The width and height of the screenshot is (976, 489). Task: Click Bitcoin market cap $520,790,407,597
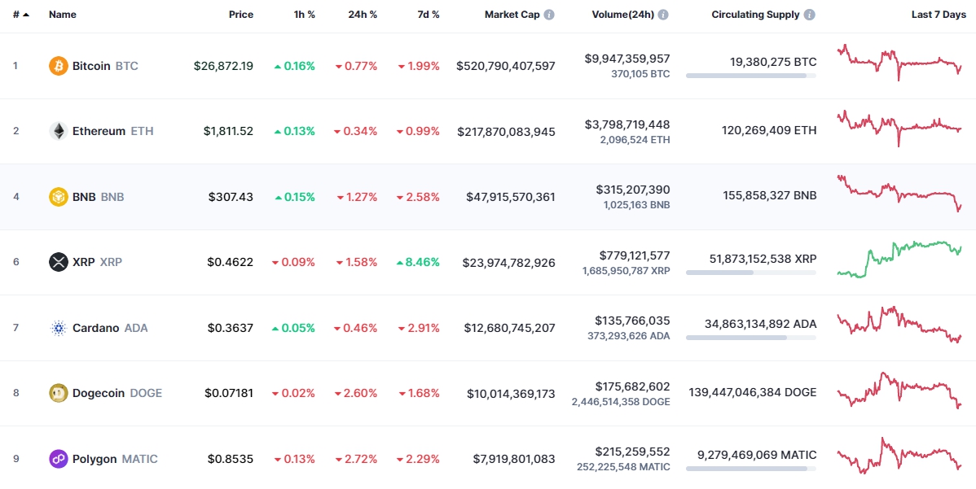506,66
